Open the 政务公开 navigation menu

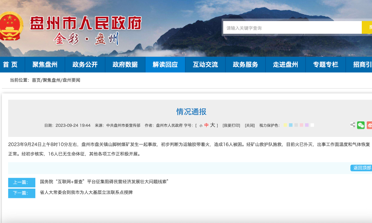85,65
